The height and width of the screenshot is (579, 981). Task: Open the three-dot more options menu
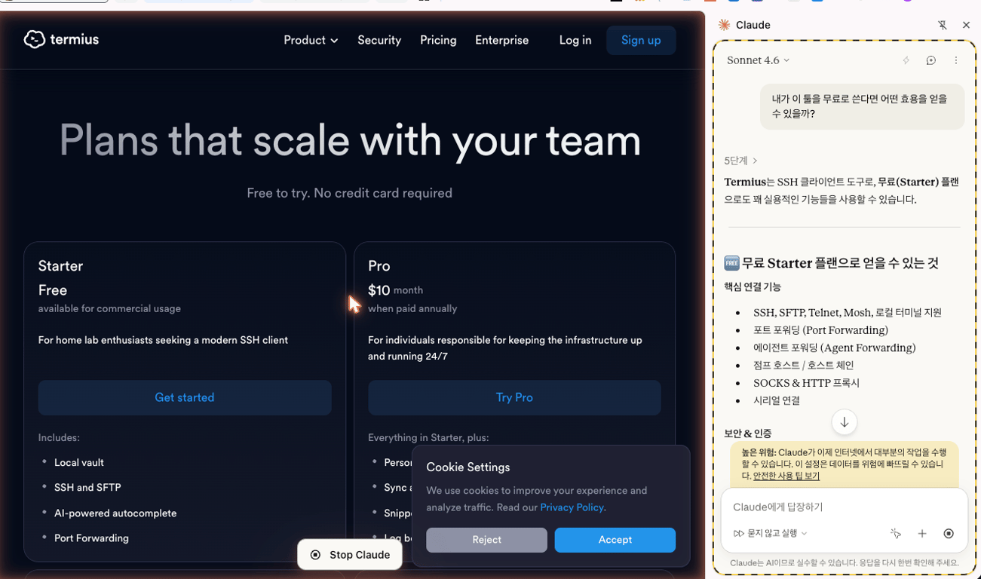(955, 60)
